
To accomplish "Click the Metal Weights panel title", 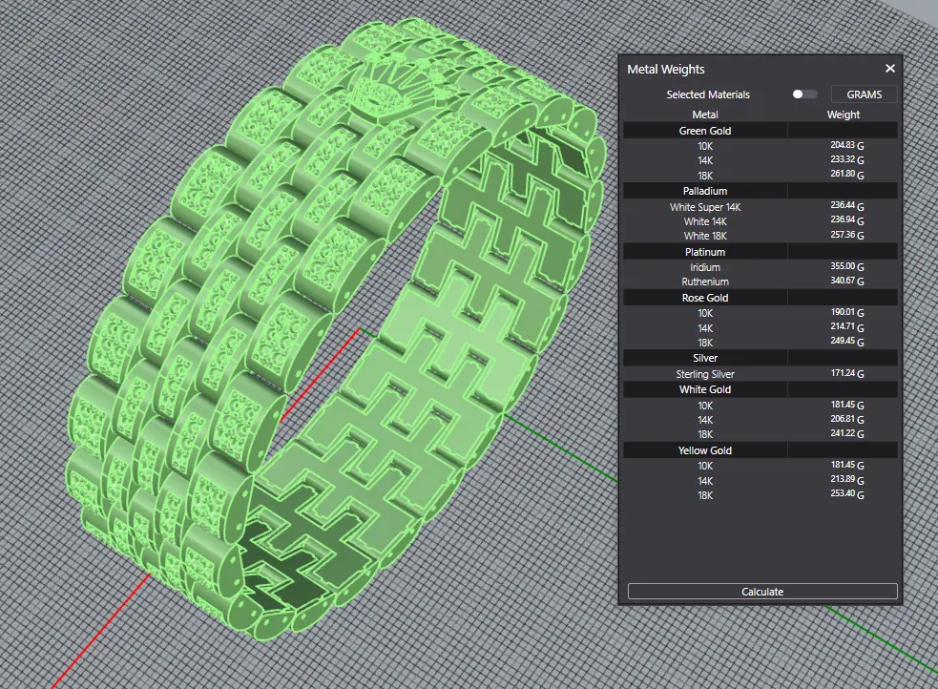I will tap(666, 69).
